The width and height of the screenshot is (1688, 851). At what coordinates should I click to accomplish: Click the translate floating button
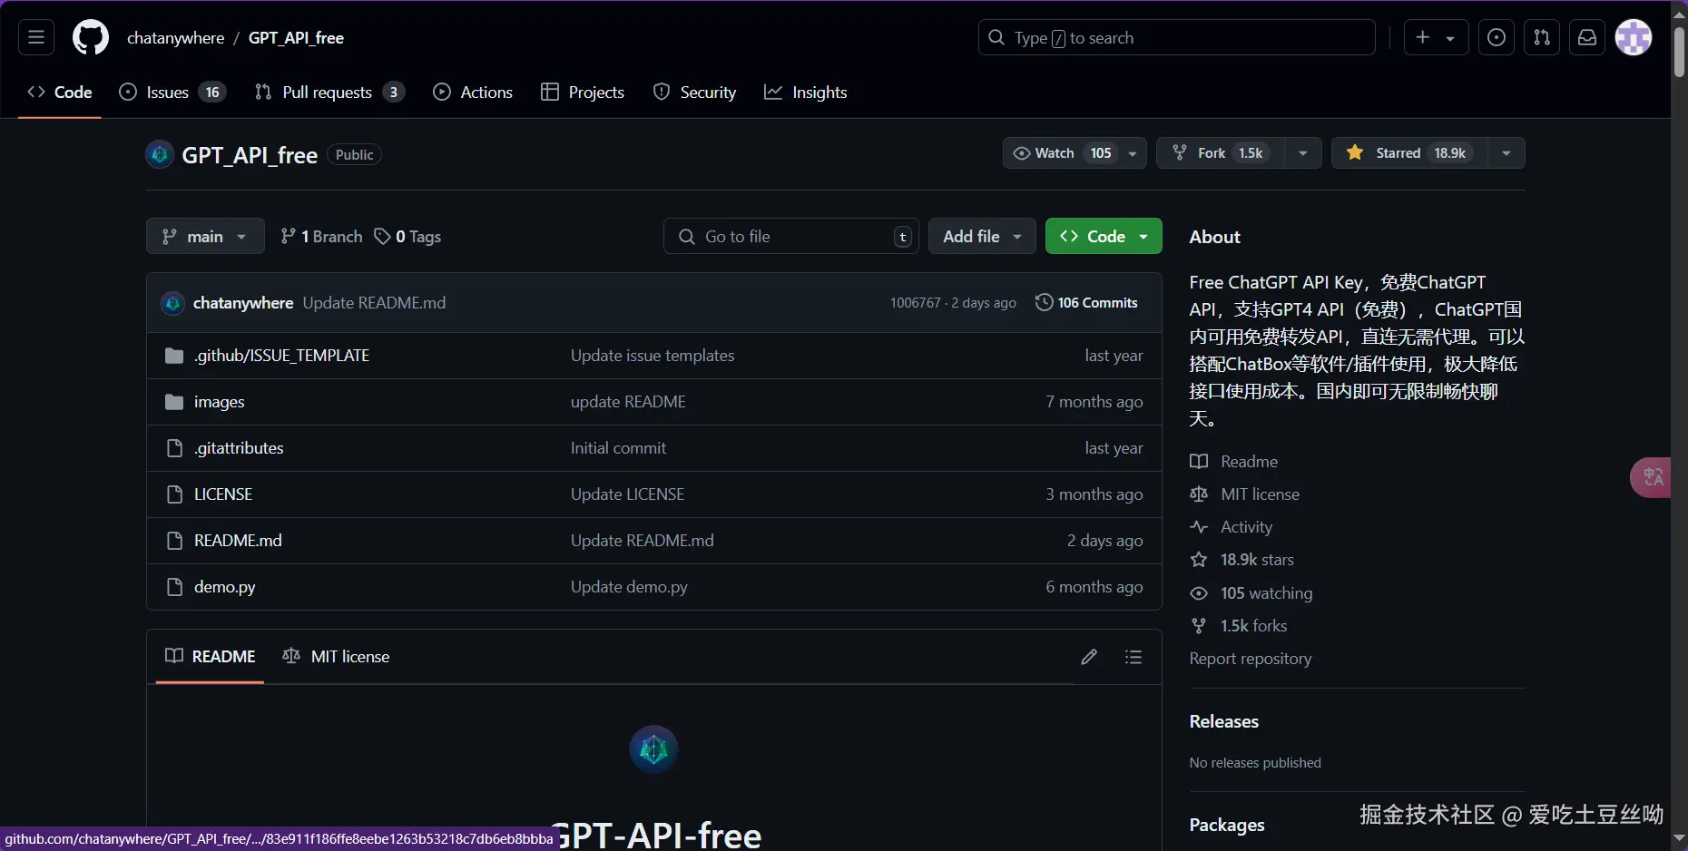tap(1651, 477)
